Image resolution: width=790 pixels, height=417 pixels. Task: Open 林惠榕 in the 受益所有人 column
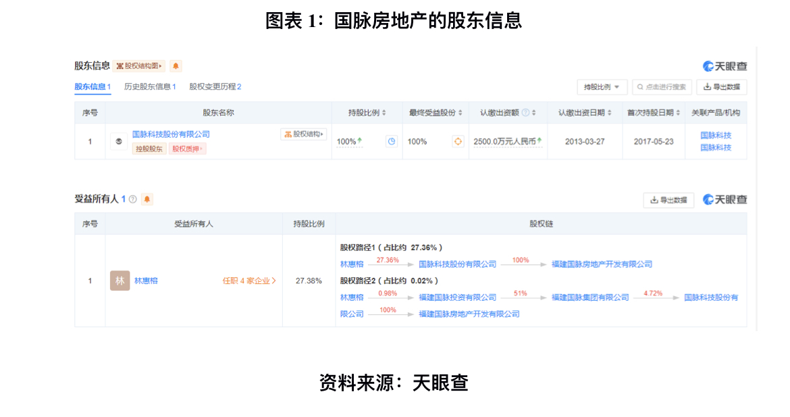(146, 281)
